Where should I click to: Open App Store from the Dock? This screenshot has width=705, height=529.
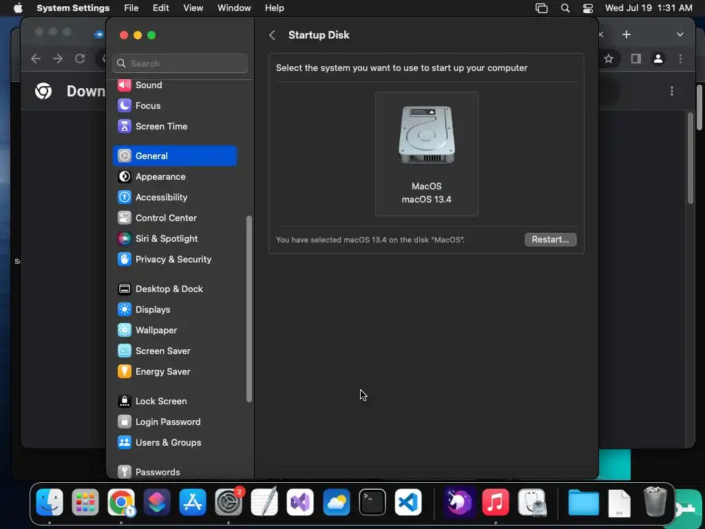click(193, 502)
